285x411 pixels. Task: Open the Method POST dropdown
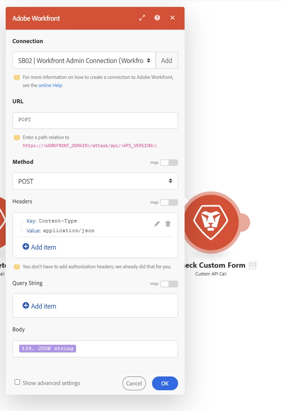(x=95, y=181)
